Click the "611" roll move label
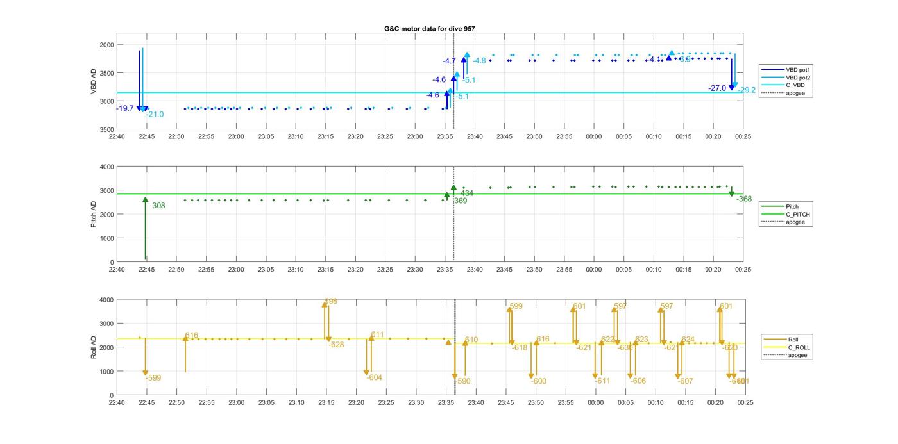The image size is (898, 444). pos(377,335)
